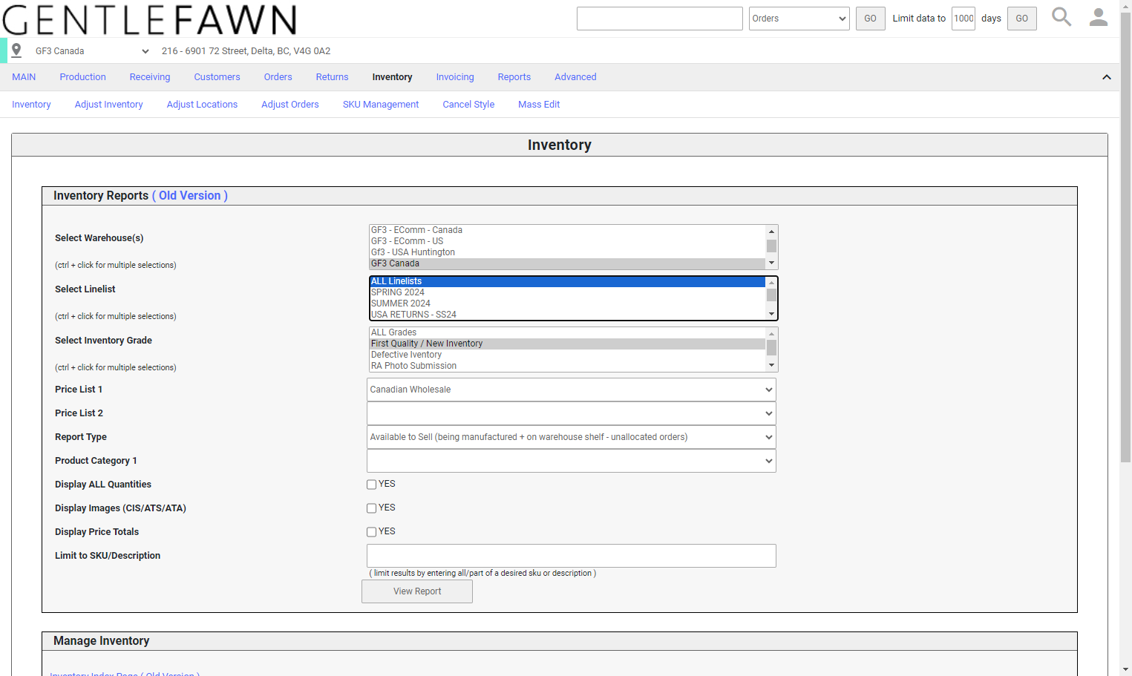
Task: Go to Adjust Inventory
Action: pyautogui.click(x=108, y=105)
